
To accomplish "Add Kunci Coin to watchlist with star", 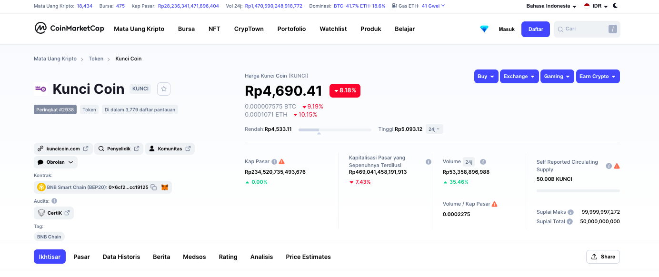I will click(164, 89).
